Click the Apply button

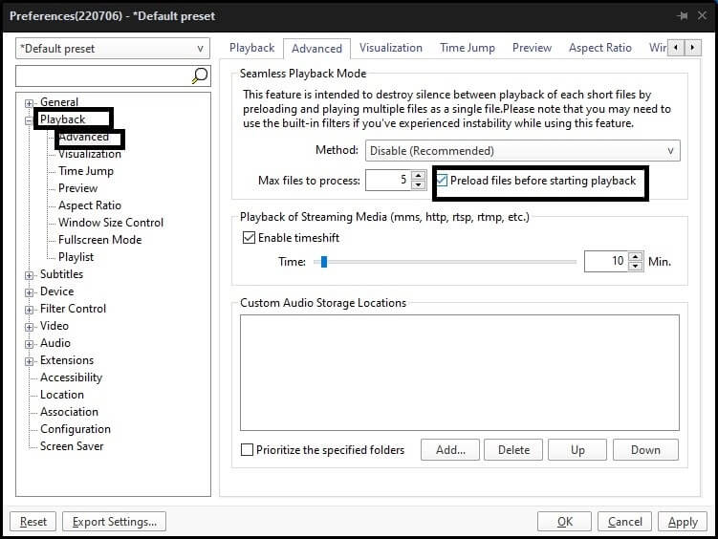[683, 522]
